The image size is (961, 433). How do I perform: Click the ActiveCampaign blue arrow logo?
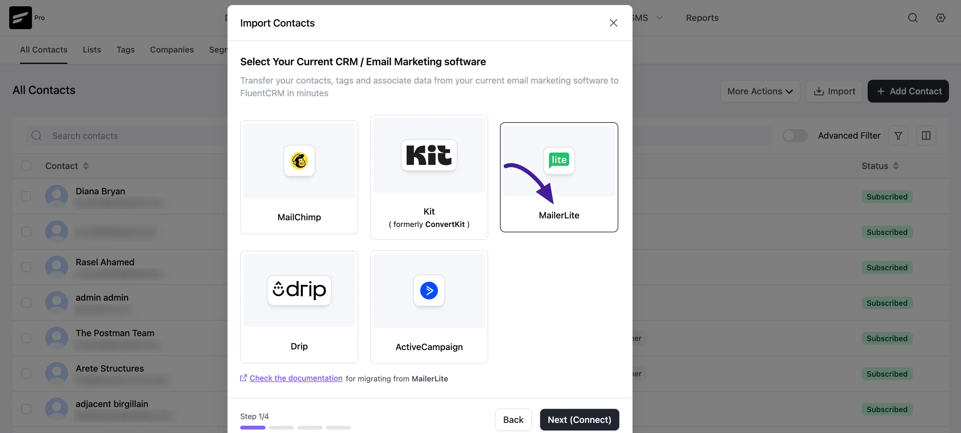(x=429, y=291)
